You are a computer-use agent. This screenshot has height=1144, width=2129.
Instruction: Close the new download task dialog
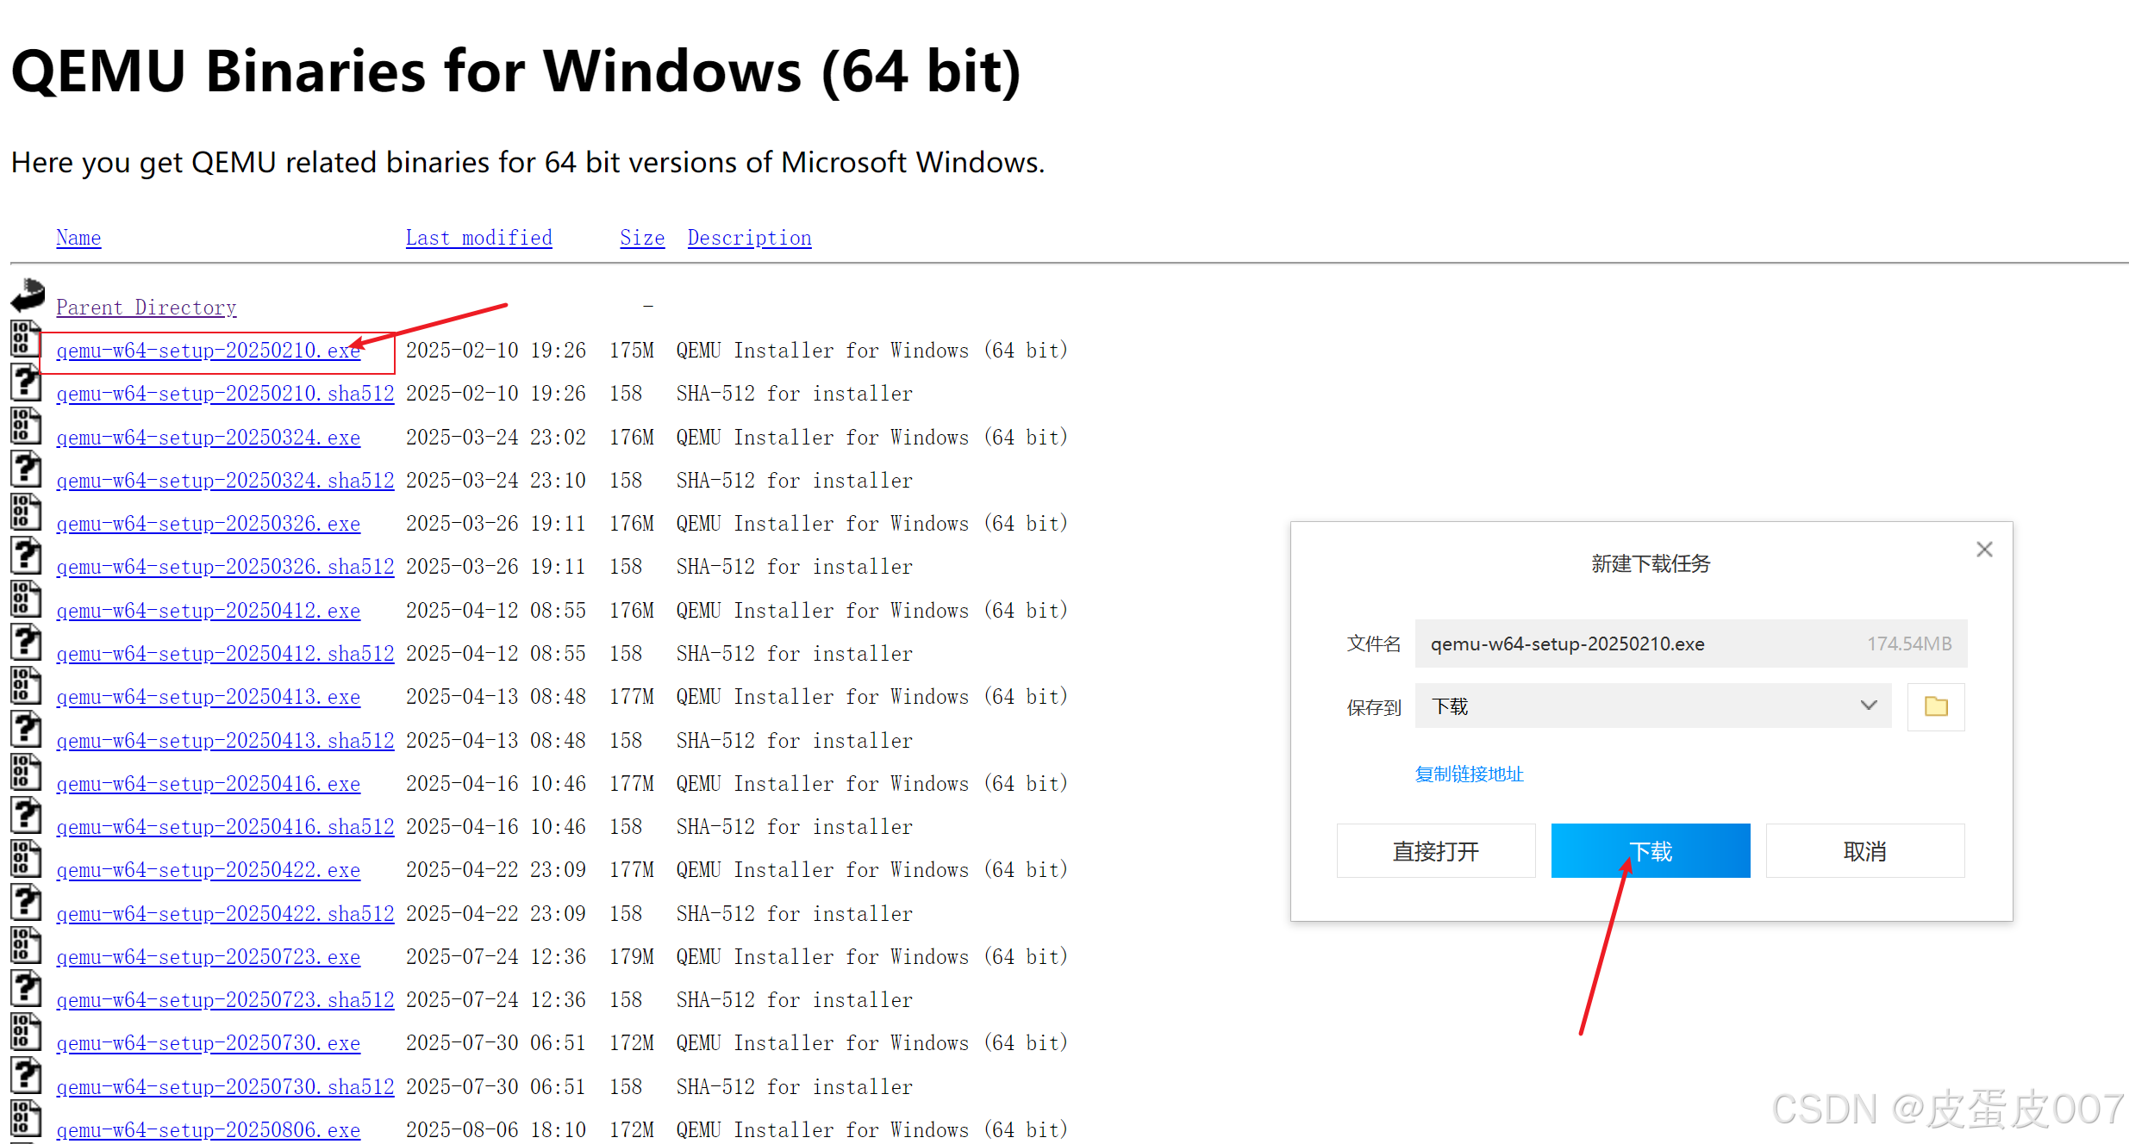pos(1984,550)
